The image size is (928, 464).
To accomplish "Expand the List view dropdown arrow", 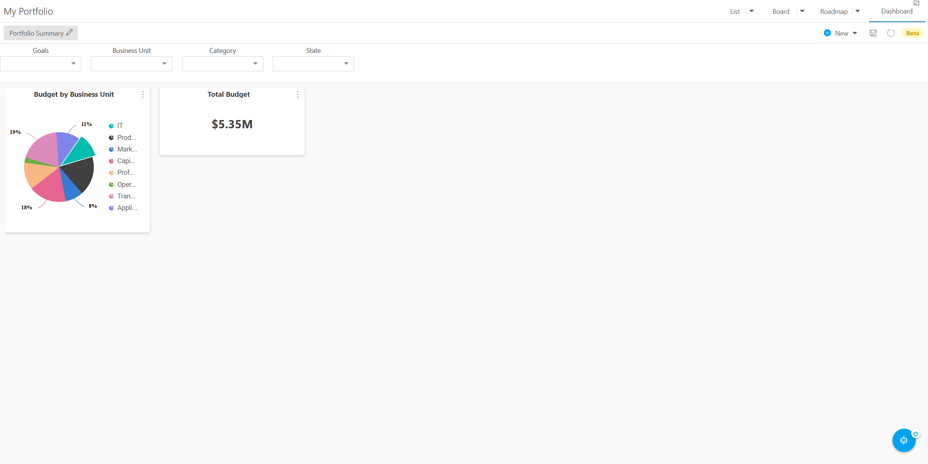I will tap(752, 11).
